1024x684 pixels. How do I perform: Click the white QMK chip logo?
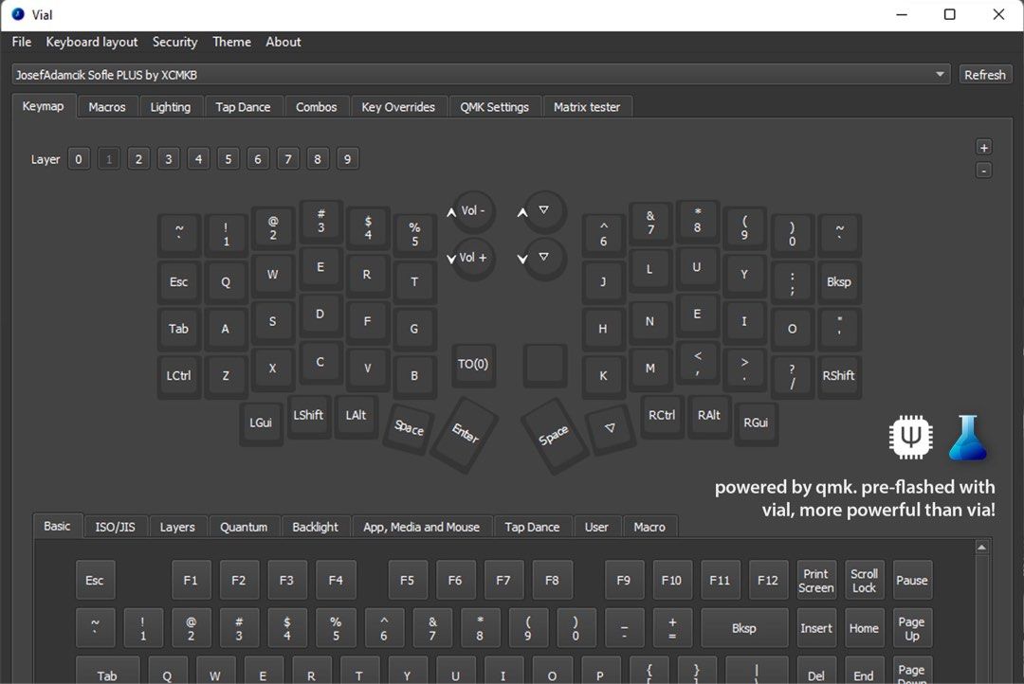(x=911, y=438)
